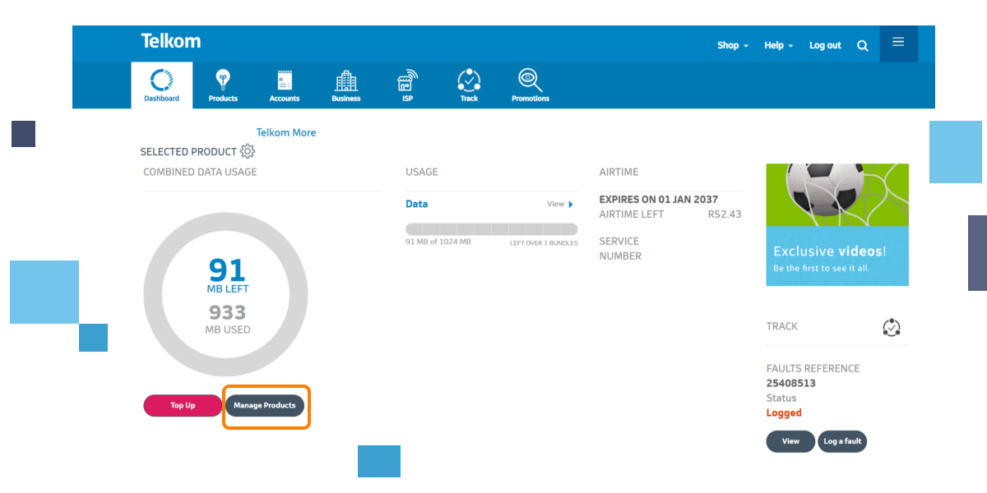The image size is (987, 493).
Task: Open the Exclusive videos banner
Action: [837, 224]
